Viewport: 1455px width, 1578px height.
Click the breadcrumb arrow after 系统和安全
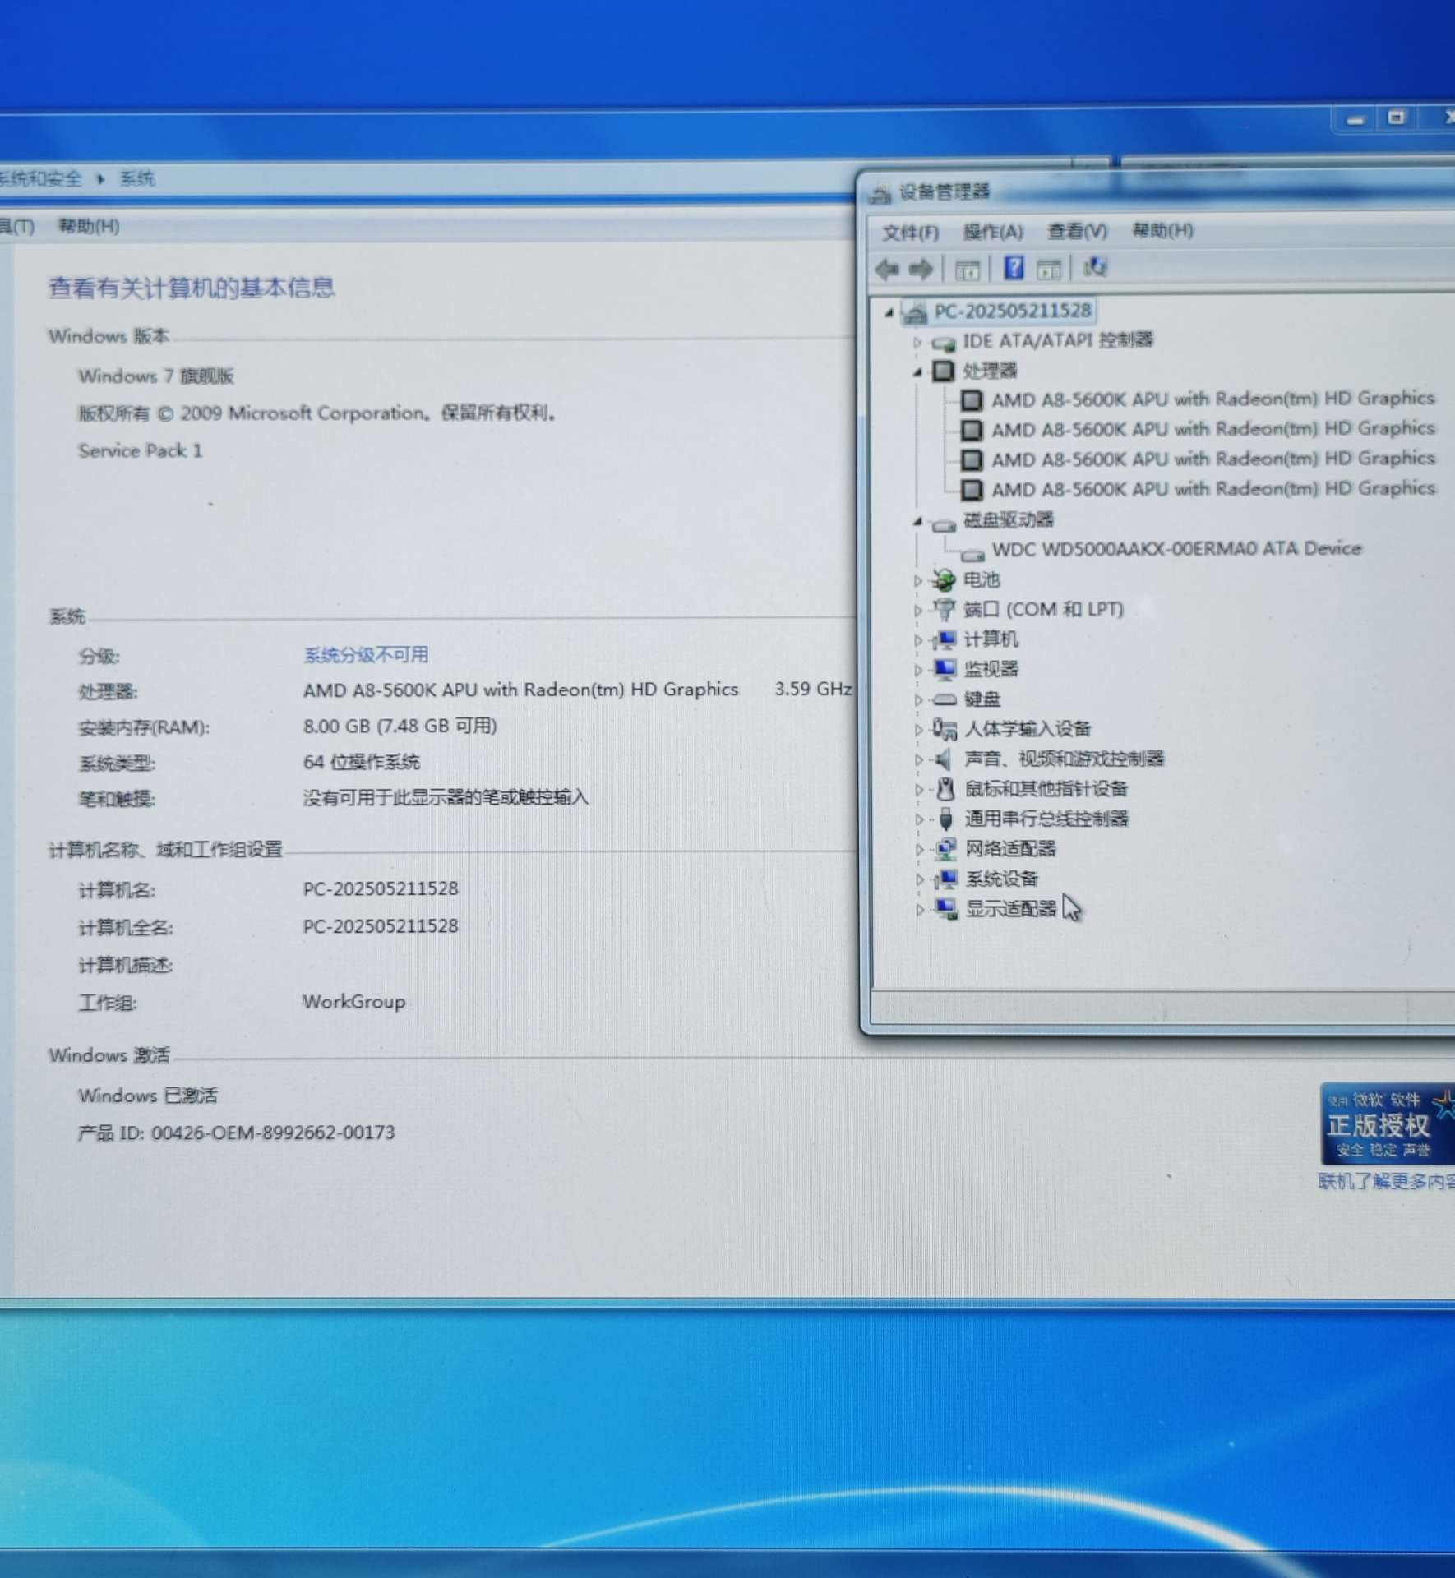[100, 179]
